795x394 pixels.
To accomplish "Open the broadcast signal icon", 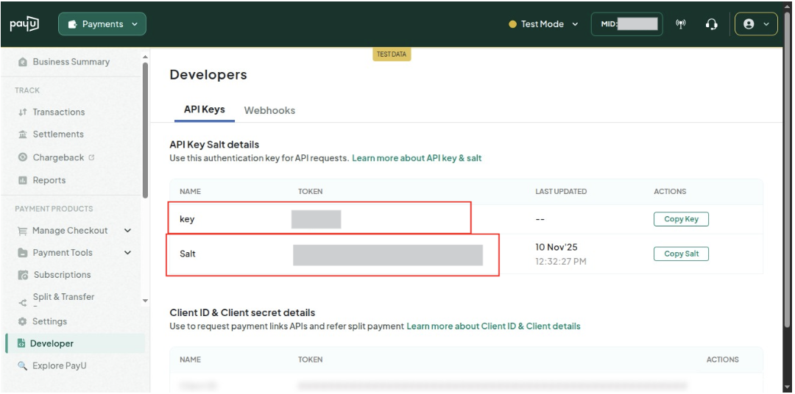I will pos(682,24).
